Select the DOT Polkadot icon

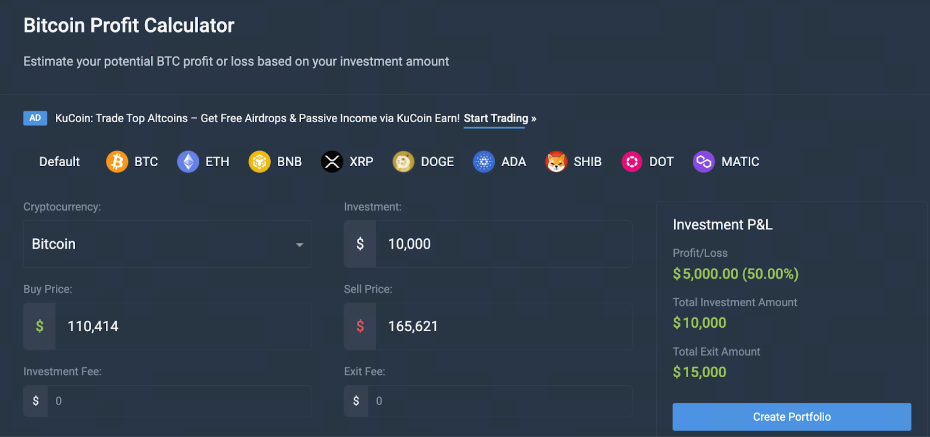coord(632,162)
